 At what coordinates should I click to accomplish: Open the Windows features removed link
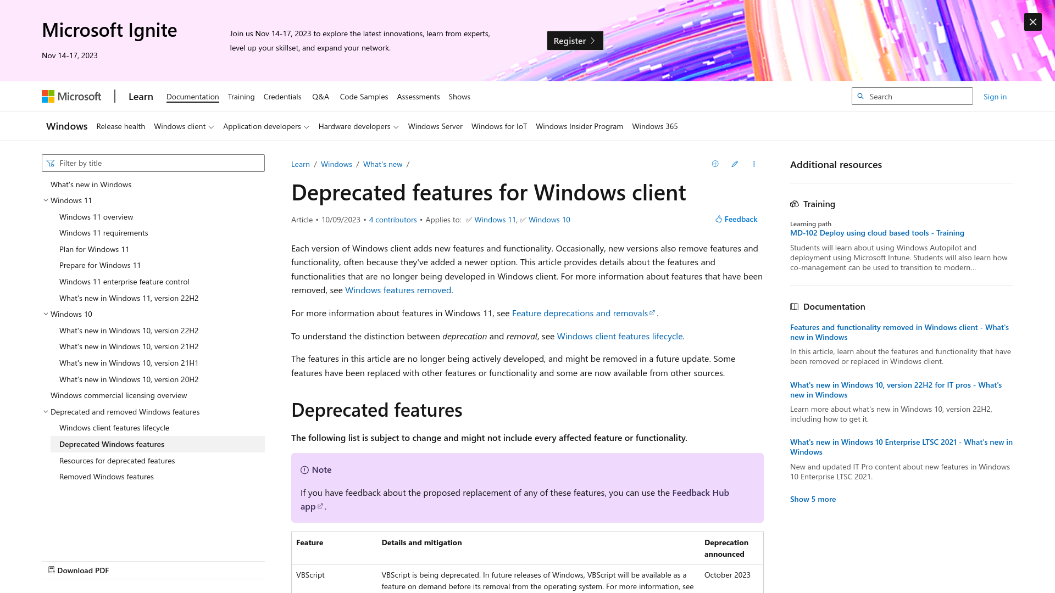point(398,289)
